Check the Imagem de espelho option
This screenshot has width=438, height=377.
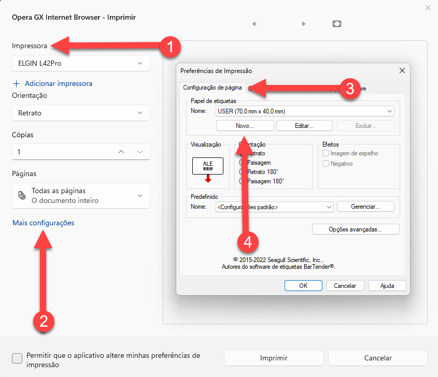click(326, 153)
